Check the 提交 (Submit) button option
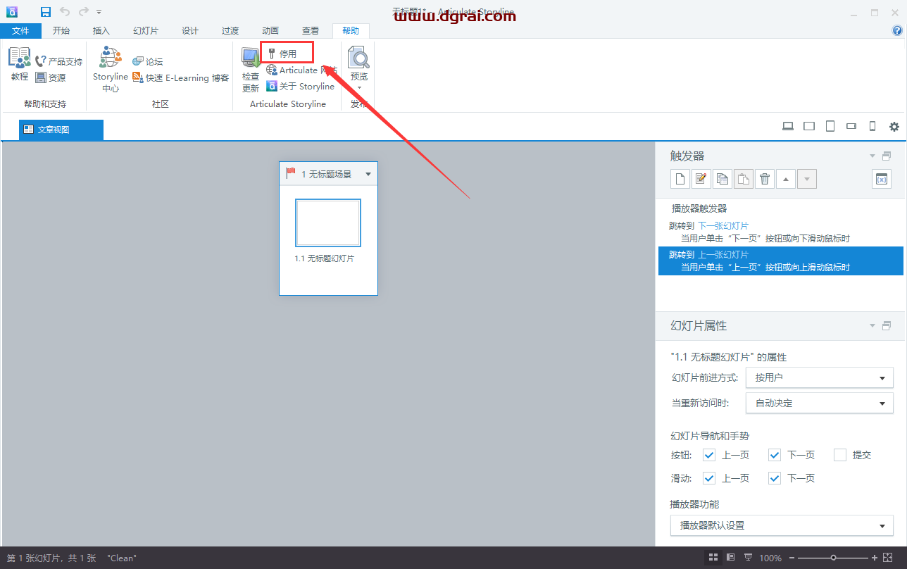 [839, 455]
